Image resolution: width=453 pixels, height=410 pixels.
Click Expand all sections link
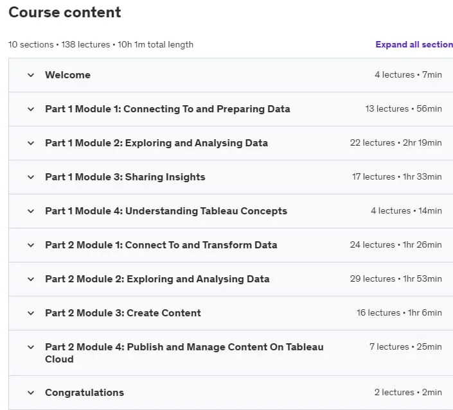[x=414, y=44]
